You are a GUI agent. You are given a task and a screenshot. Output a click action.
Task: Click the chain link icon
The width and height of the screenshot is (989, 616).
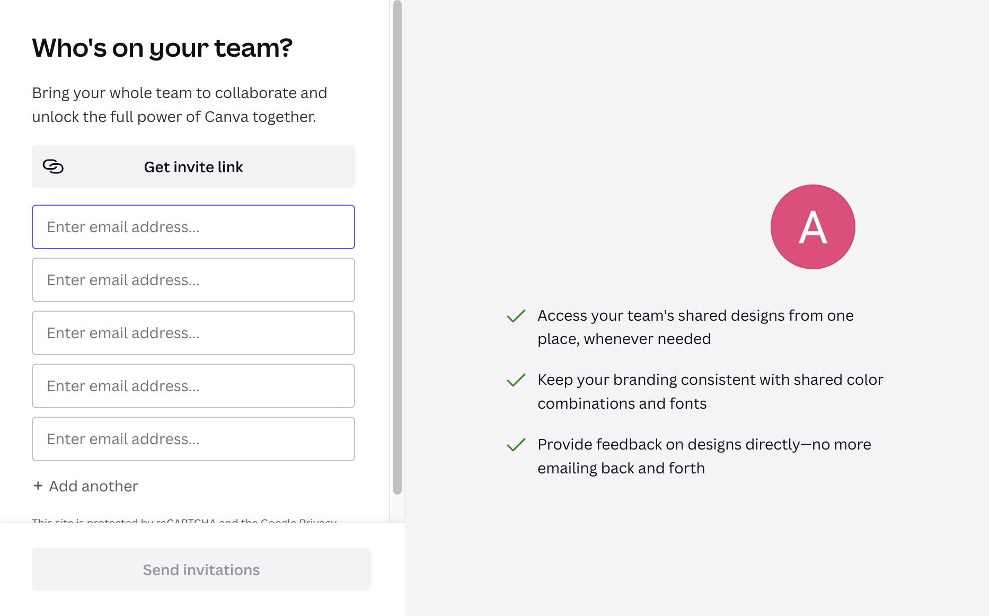coord(53,166)
